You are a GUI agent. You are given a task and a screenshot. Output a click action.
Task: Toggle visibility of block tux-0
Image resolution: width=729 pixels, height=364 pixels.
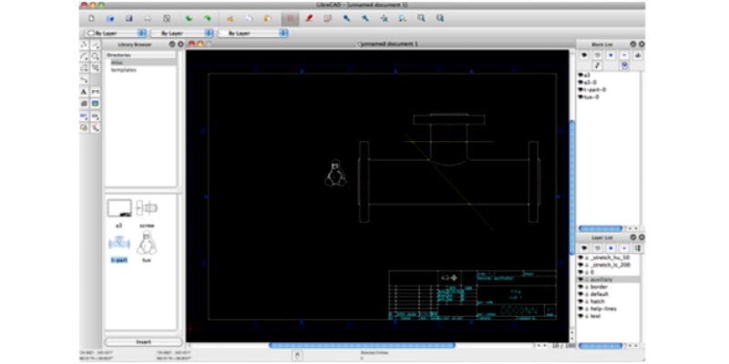point(580,97)
